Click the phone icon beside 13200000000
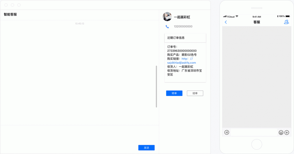294x154 pixels. coord(167,27)
